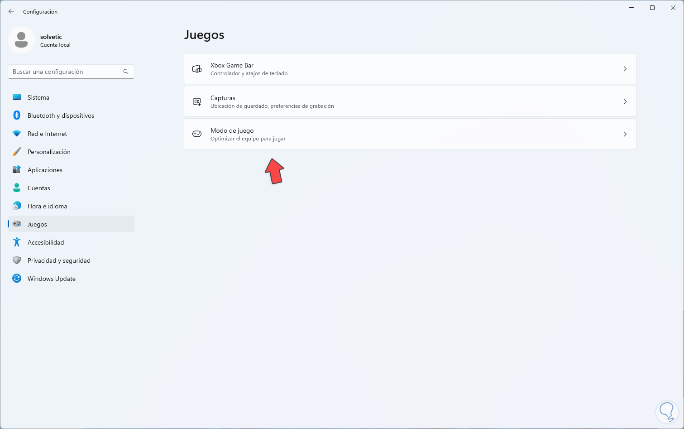Click the back arrow icon
The width and height of the screenshot is (684, 429).
coord(11,11)
